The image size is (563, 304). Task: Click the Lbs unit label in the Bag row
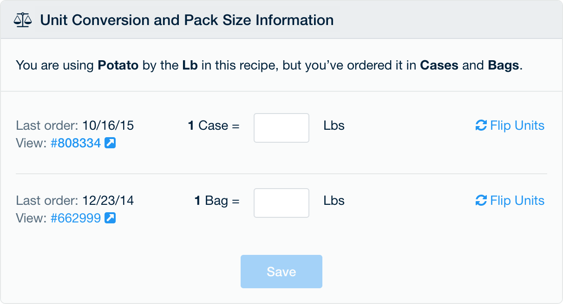tap(334, 201)
